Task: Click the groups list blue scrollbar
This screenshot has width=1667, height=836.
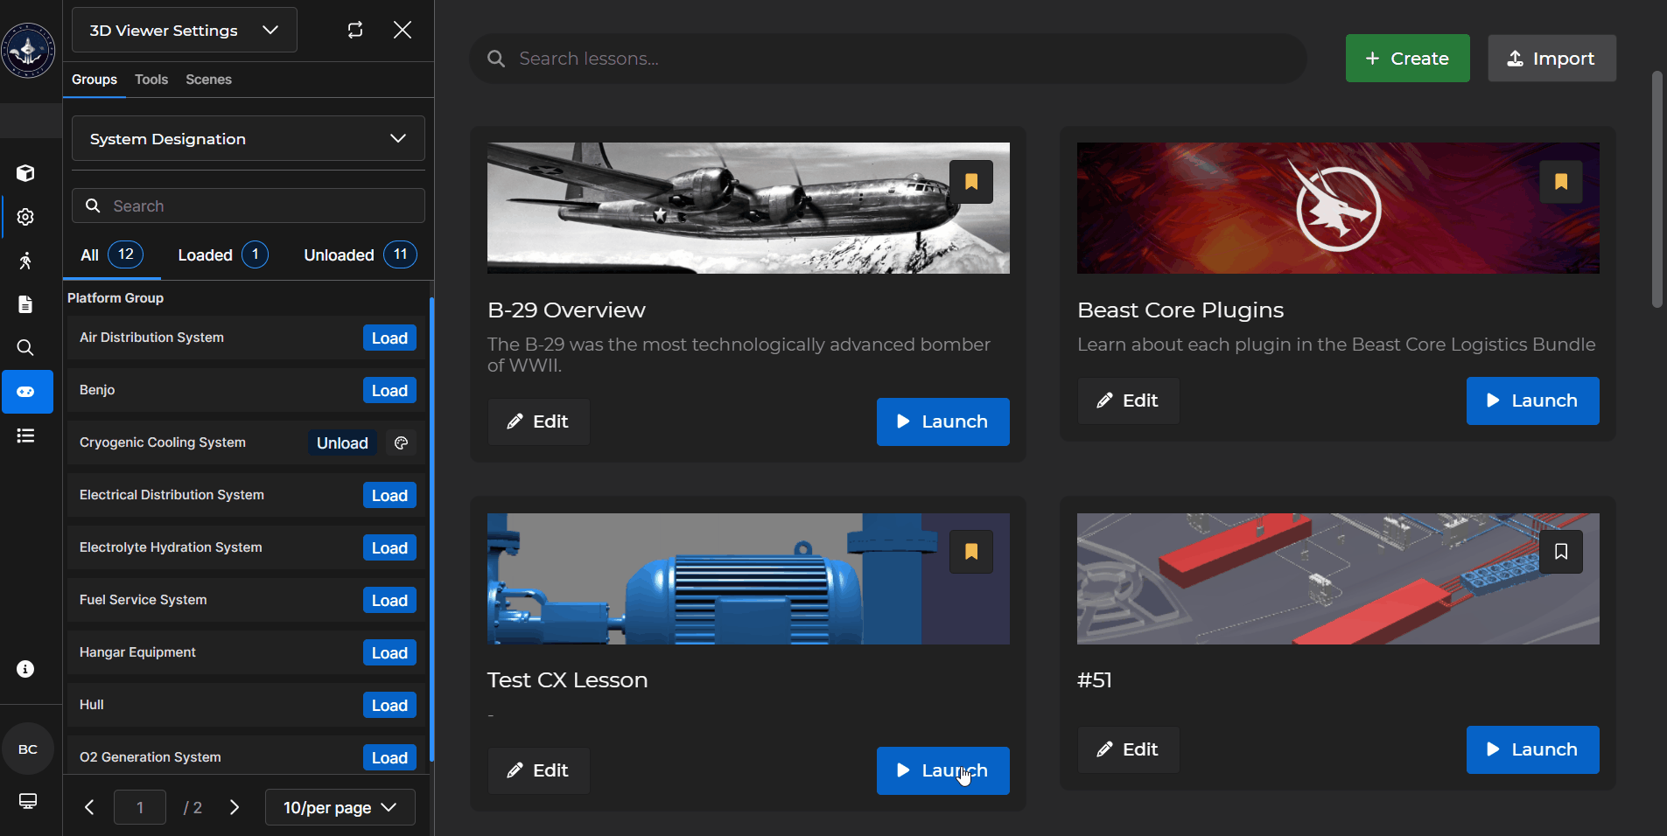Action: pyautogui.click(x=431, y=529)
